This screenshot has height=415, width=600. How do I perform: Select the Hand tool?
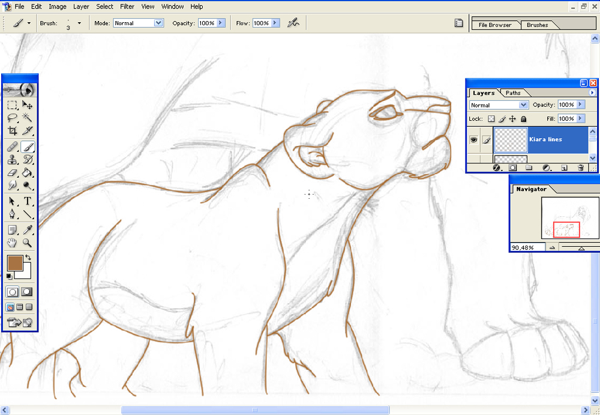(x=12, y=243)
